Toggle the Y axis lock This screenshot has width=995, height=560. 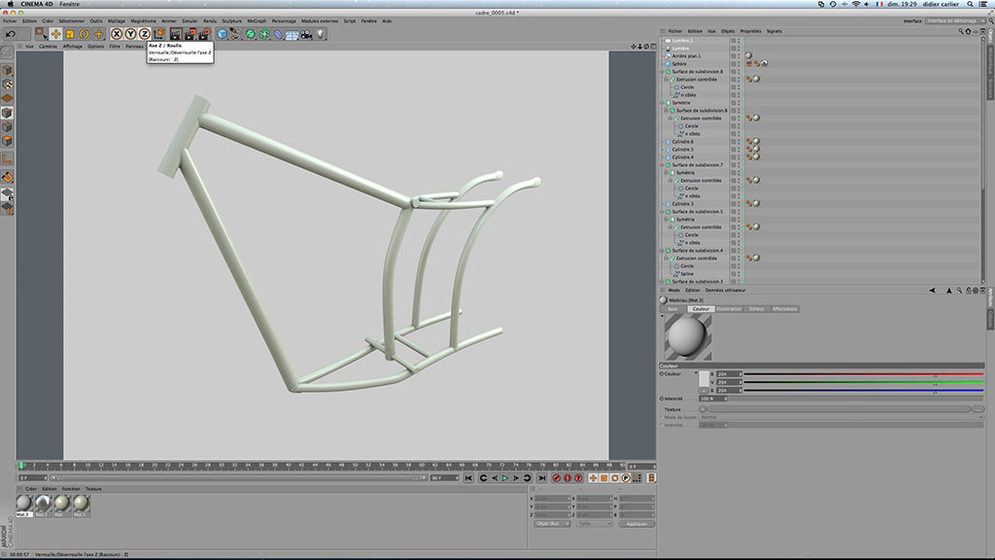pos(131,34)
